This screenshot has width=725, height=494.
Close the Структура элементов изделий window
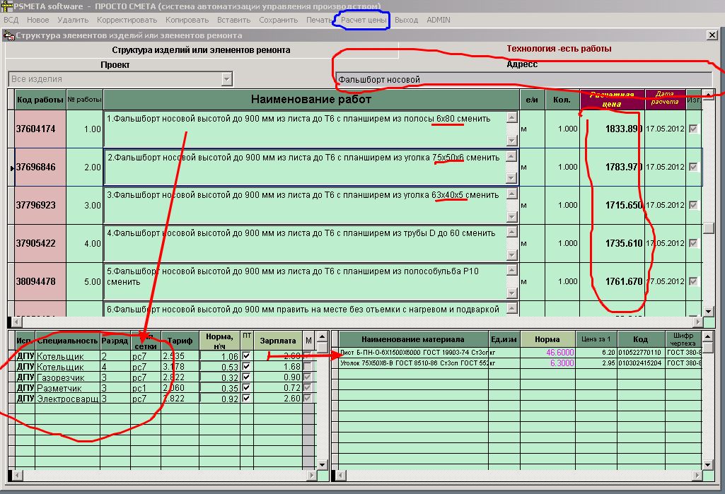[x=712, y=35]
